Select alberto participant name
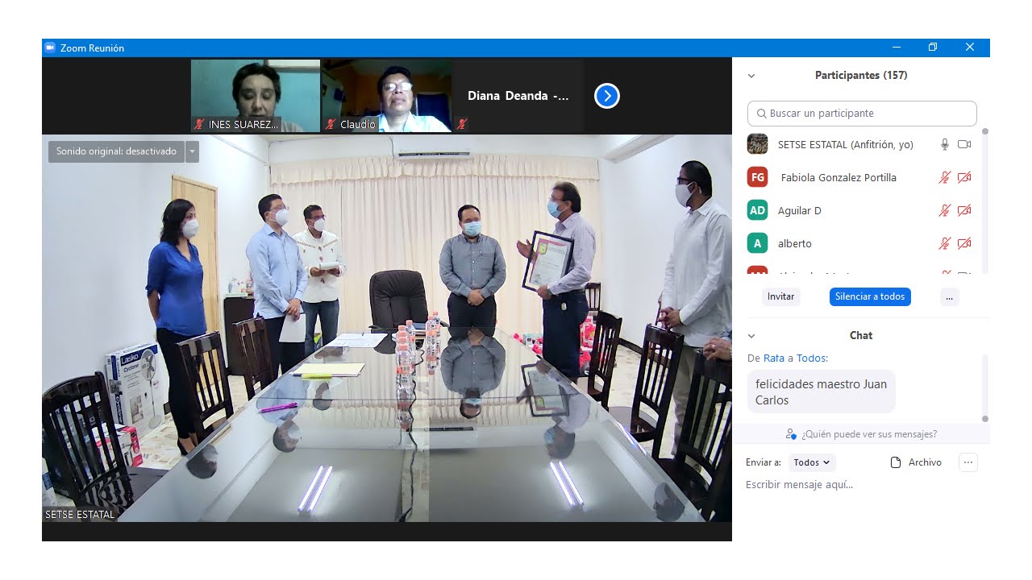 [x=795, y=244]
